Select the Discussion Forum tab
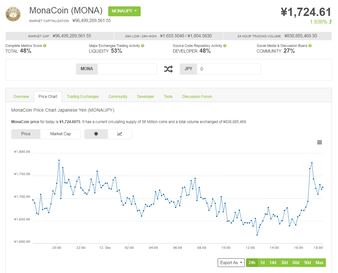Image resolution: width=338 pixels, height=273 pixels. pyautogui.click(x=197, y=96)
